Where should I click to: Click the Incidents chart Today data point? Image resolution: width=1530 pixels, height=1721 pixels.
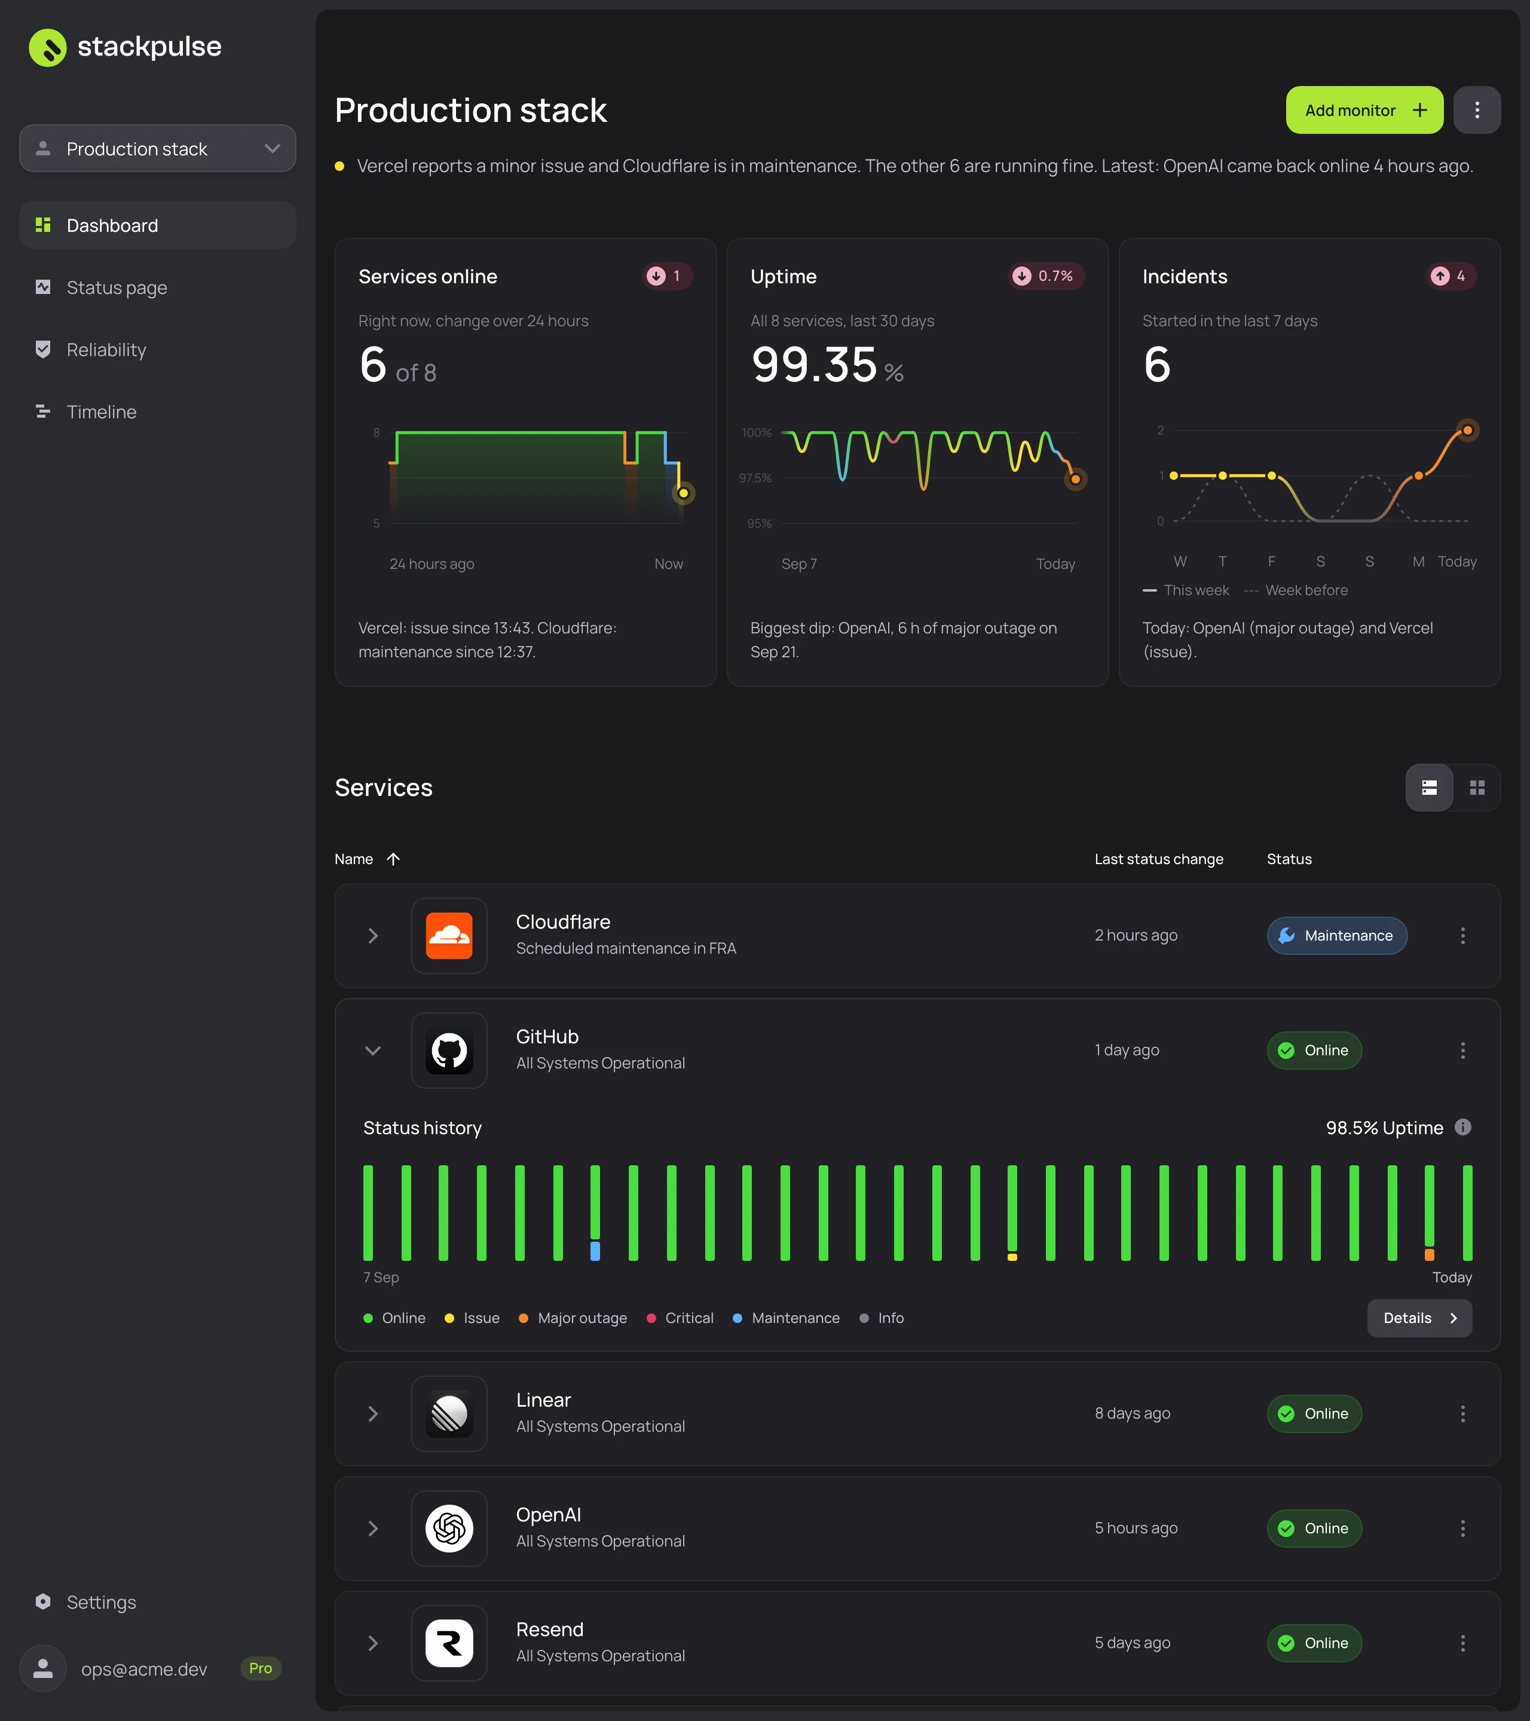click(1468, 430)
